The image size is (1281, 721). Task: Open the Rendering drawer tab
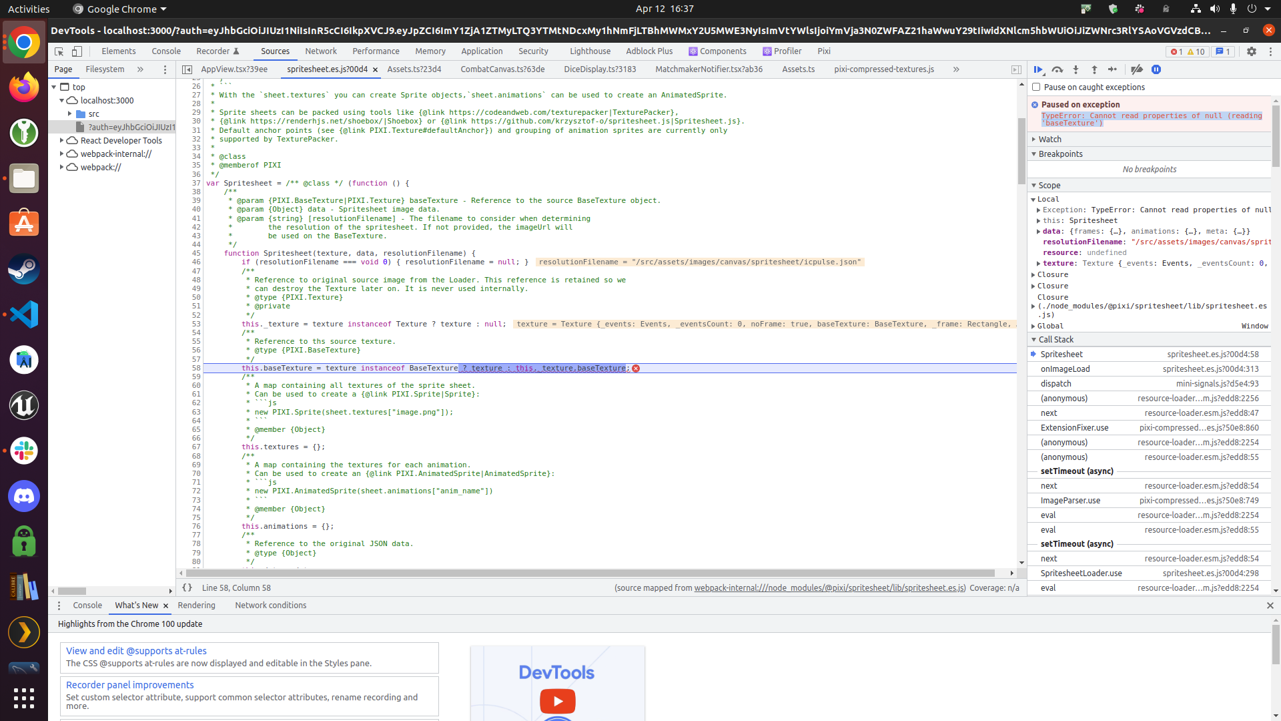click(x=197, y=606)
